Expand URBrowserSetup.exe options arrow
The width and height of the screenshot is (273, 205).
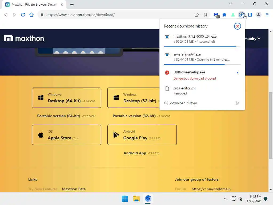click(x=238, y=73)
